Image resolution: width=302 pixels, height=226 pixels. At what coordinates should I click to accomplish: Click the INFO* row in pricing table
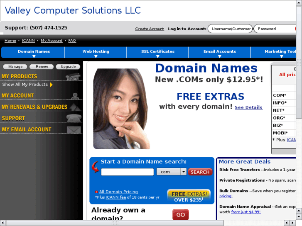(284, 103)
